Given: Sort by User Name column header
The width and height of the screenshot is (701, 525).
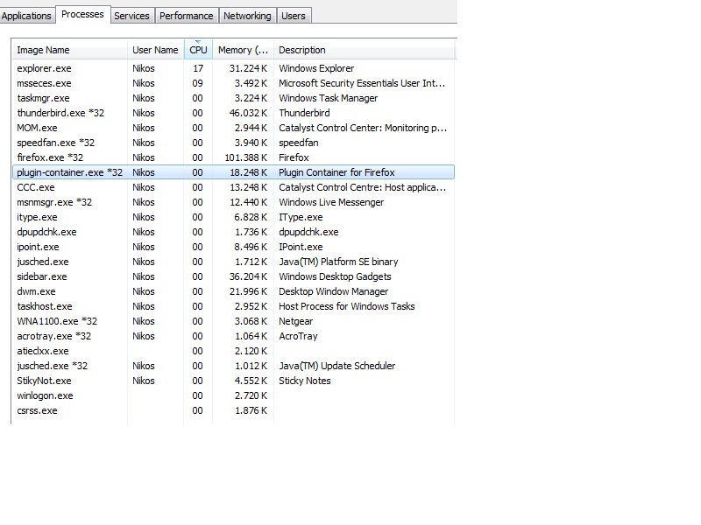Looking at the screenshot, I should pos(155,50).
